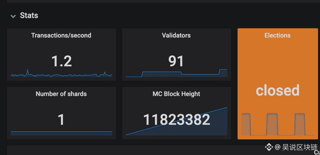Click the validators sparkline graph
Viewport: 320px width, 155px height.
[177, 73]
